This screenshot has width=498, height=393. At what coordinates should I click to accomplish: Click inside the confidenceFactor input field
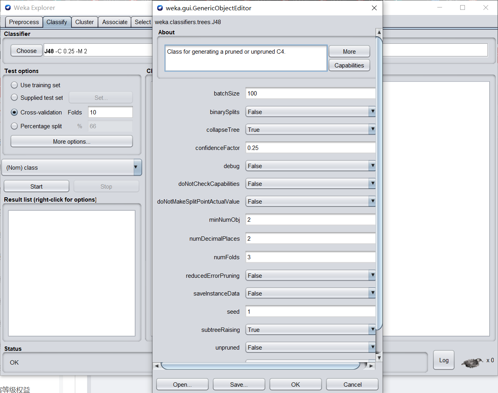pos(310,148)
